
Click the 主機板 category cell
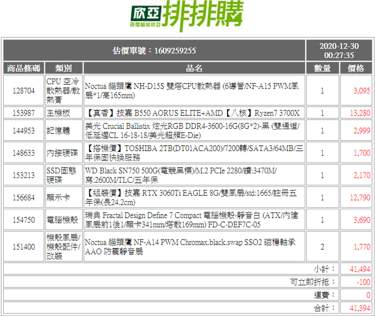[x=64, y=112]
